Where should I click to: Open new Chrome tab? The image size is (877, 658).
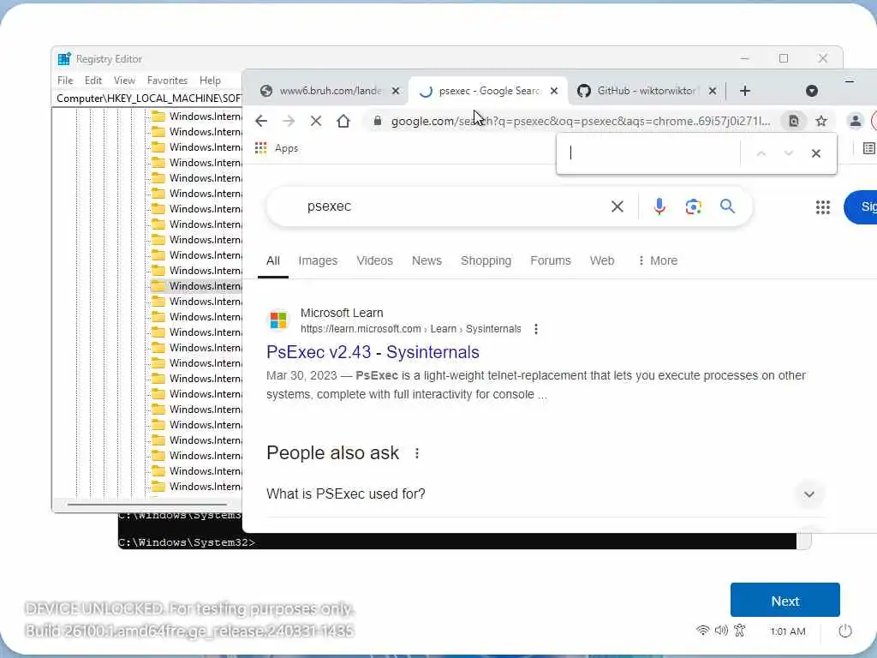[x=745, y=91]
